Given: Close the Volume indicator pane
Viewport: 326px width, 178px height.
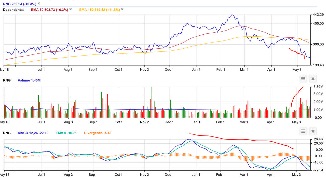Looking at the screenshot, I should click(x=313, y=79).
